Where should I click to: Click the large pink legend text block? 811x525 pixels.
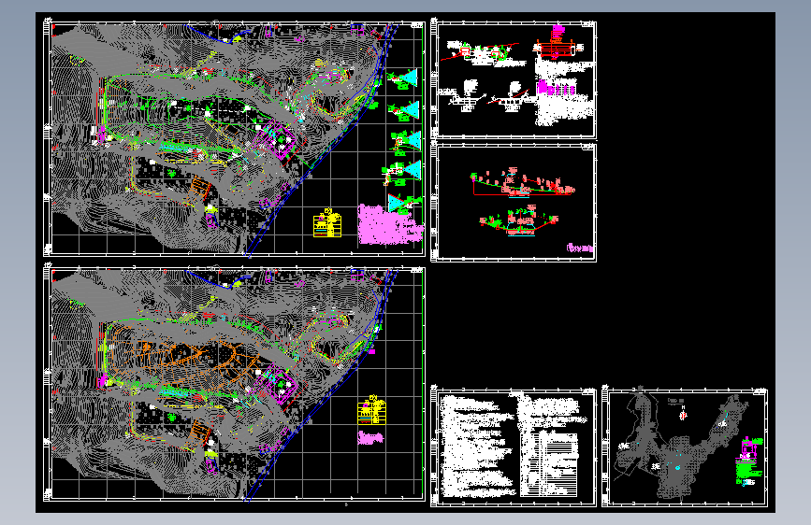[x=387, y=225]
